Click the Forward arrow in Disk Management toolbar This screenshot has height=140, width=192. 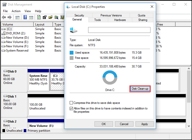10,17
